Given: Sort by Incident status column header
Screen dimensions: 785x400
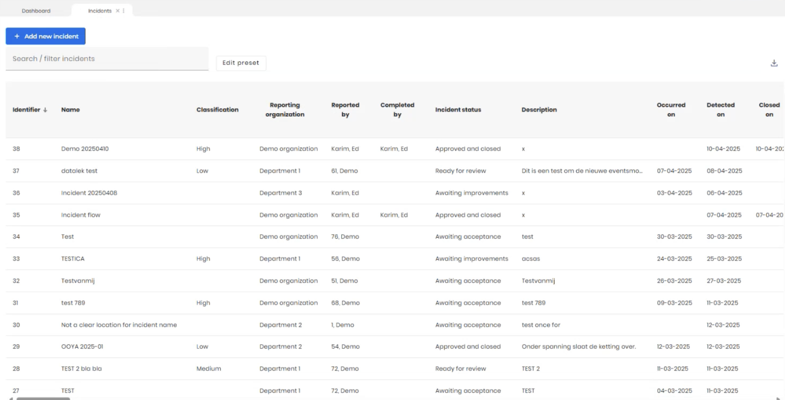Looking at the screenshot, I should point(458,110).
